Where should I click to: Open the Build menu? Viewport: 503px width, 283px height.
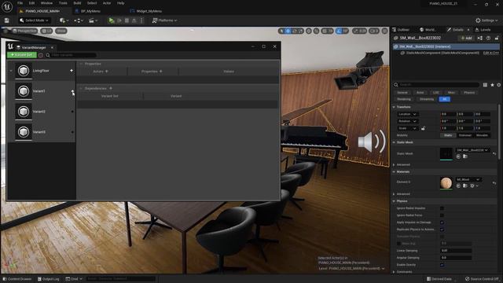pyautogui.click(x=77, y=3)
